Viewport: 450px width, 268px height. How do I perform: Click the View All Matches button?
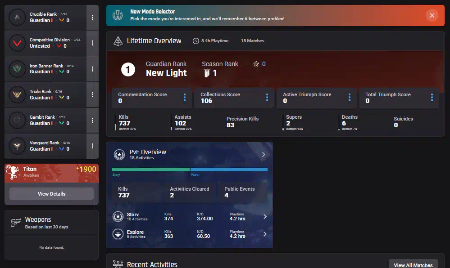coord(413,265)
